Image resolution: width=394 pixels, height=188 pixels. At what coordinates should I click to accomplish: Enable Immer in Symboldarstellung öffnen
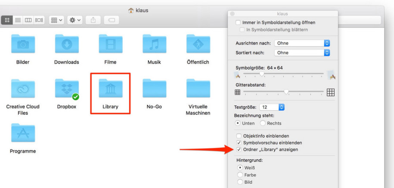coord(238,22)
